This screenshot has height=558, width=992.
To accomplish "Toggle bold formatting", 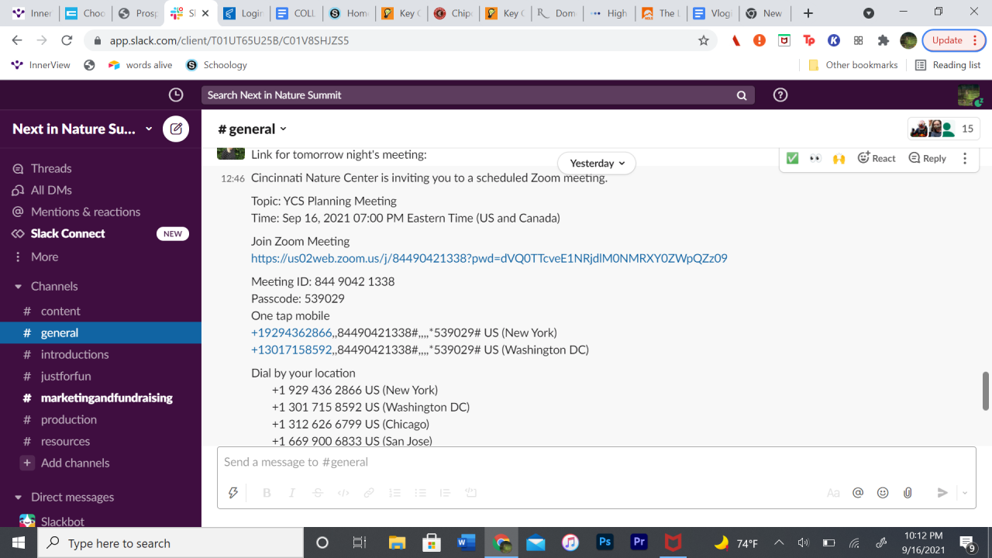I will click(267, 492).
